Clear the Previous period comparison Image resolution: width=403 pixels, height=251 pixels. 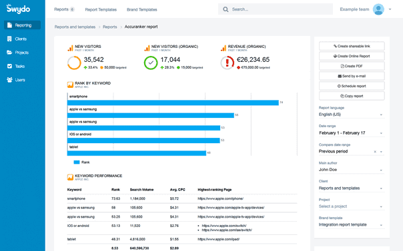click(375, 152)
